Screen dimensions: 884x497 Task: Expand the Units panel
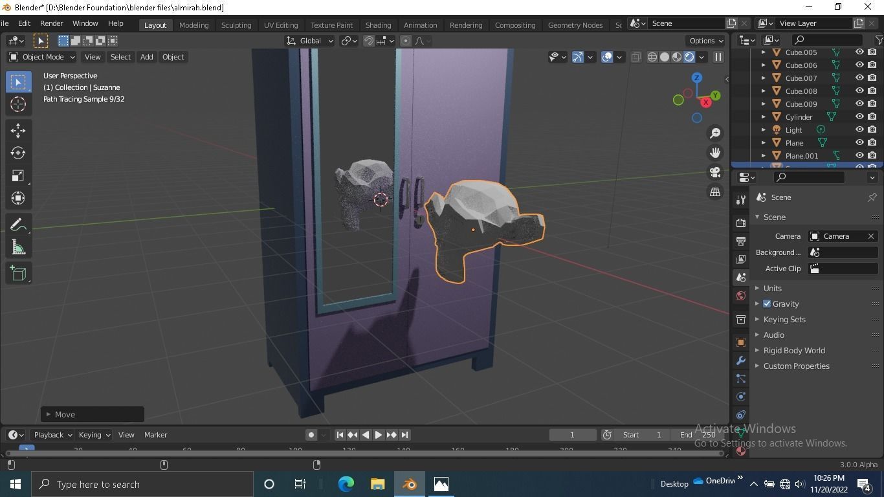pos(772,289)
